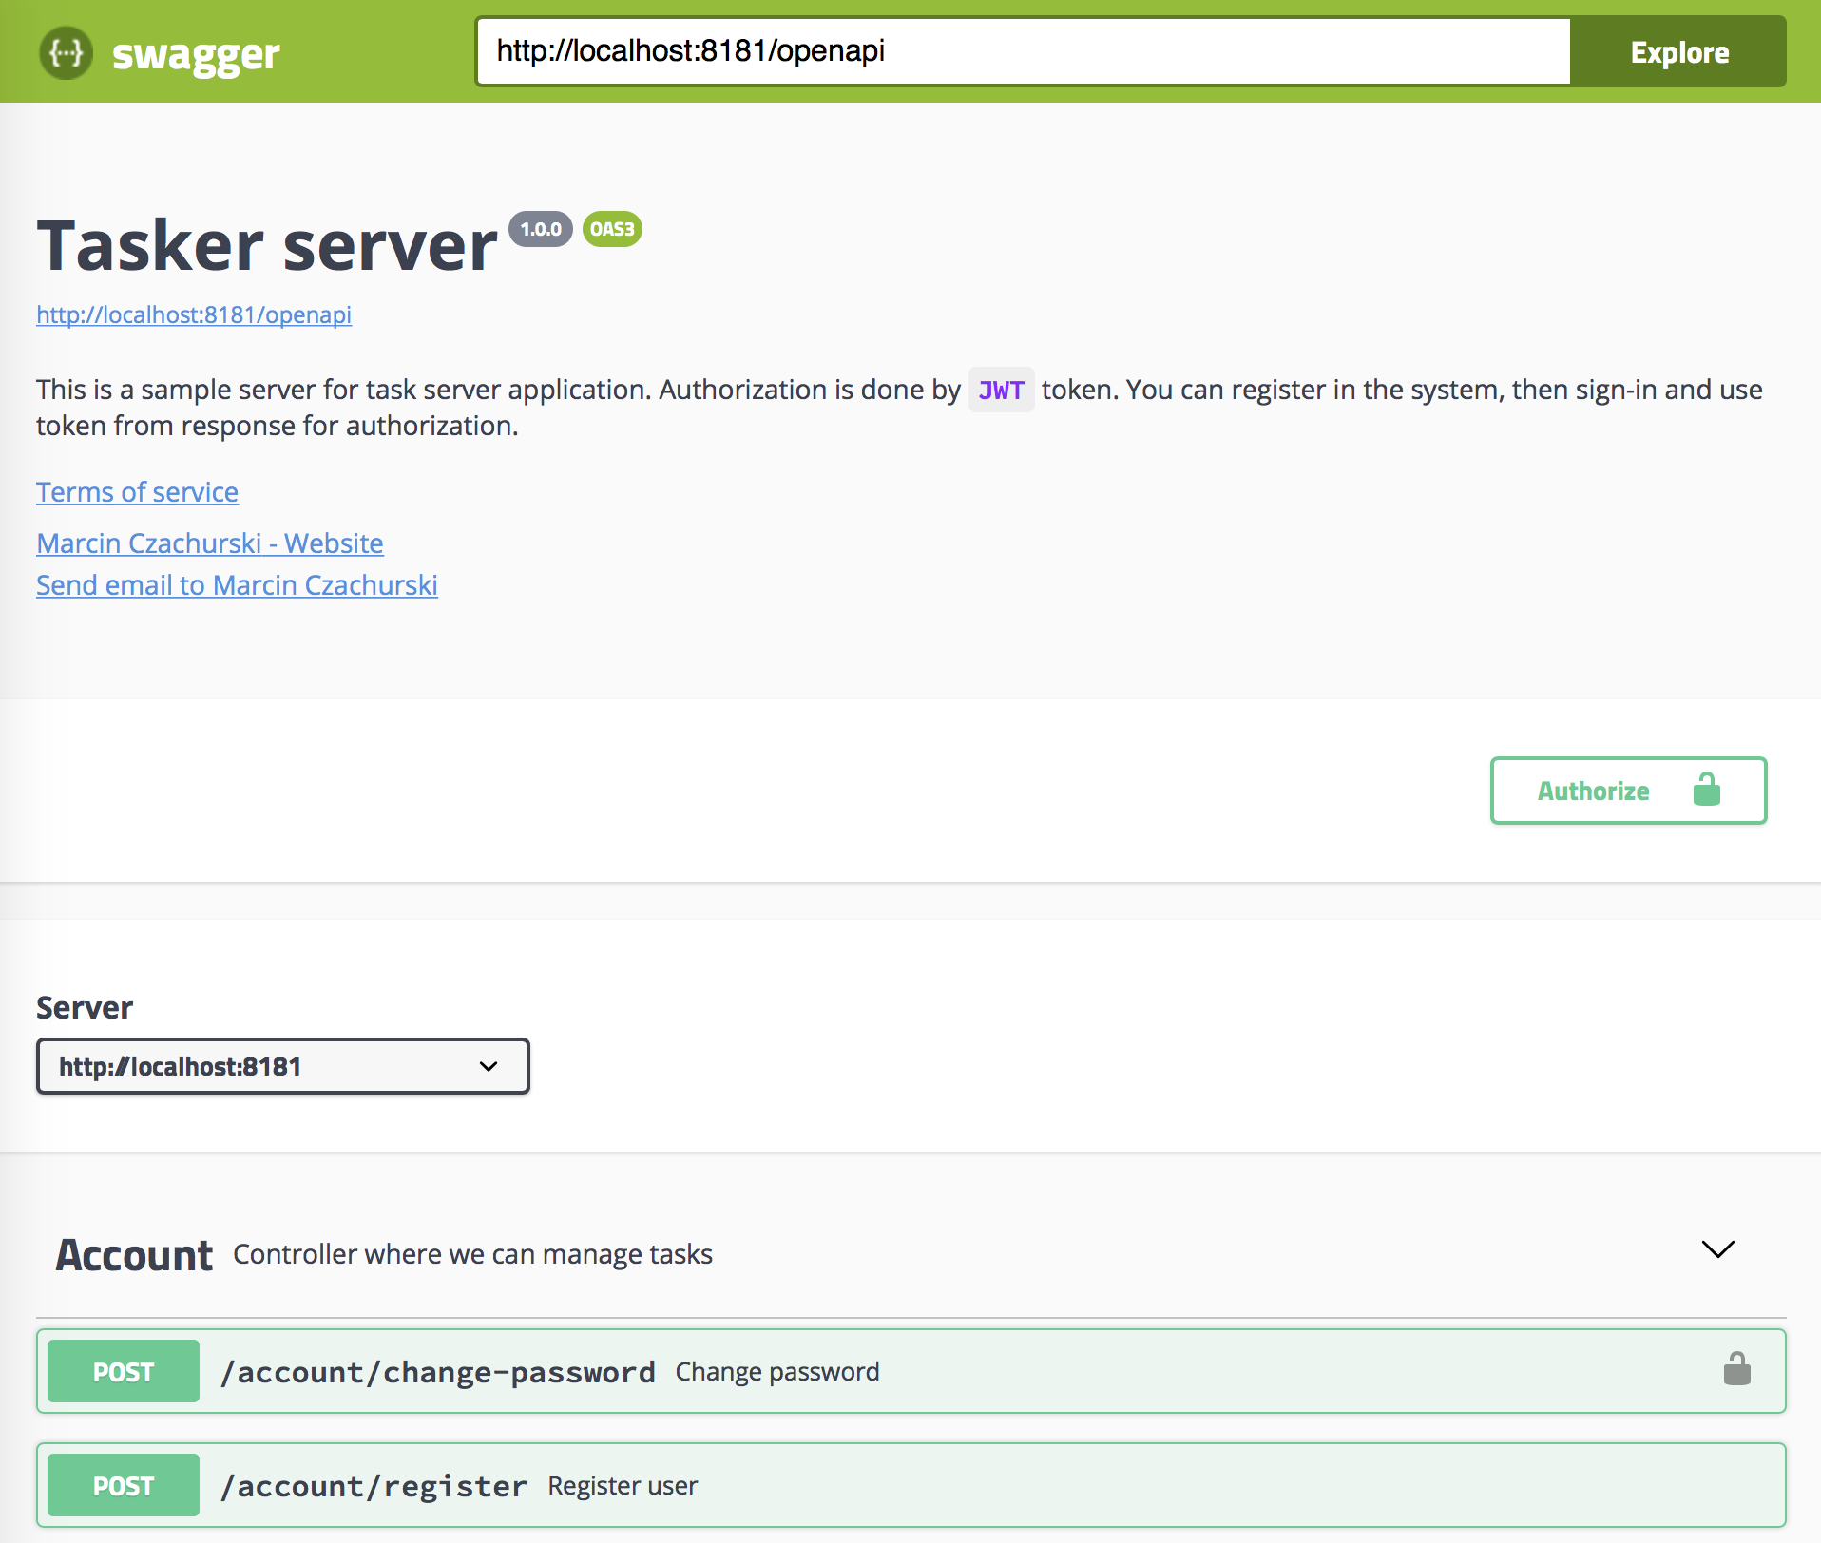Click the 'Change password' summary text
1821x1543 pixels.
(777, 1372)
